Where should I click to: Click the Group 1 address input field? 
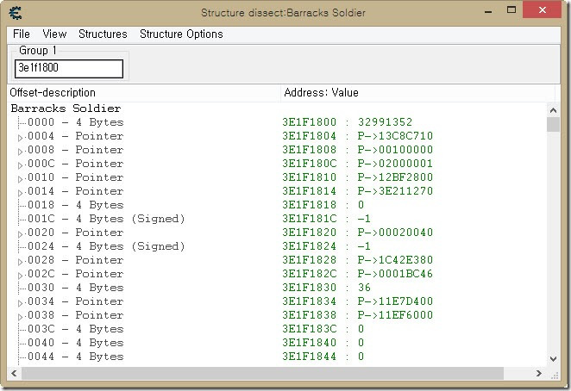(69, 69)
